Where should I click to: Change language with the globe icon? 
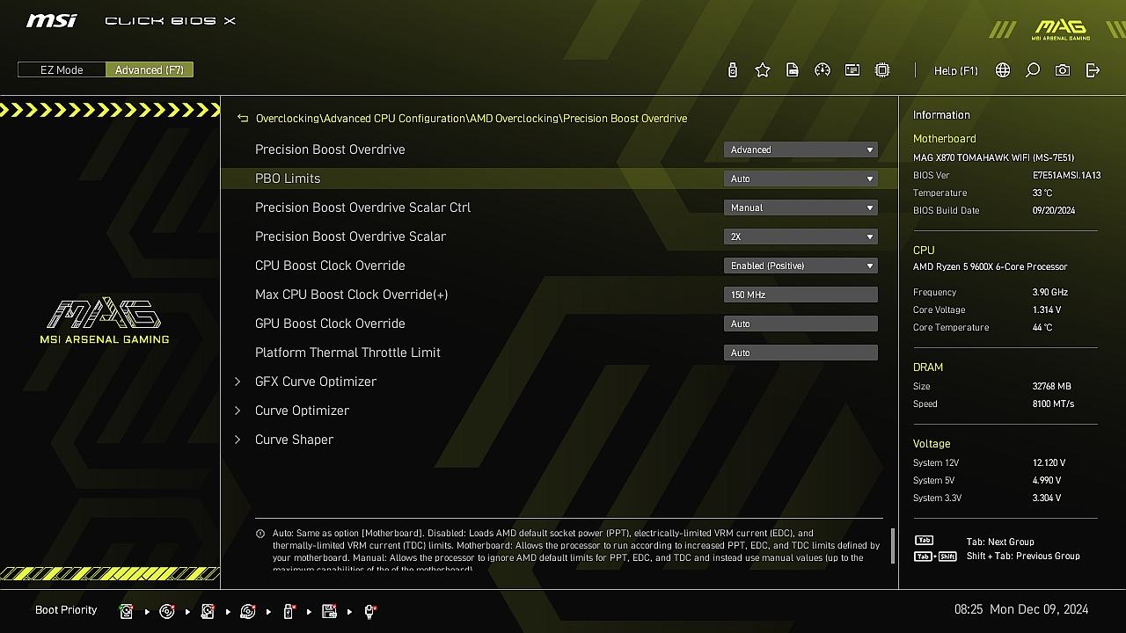pos(1003,70)
